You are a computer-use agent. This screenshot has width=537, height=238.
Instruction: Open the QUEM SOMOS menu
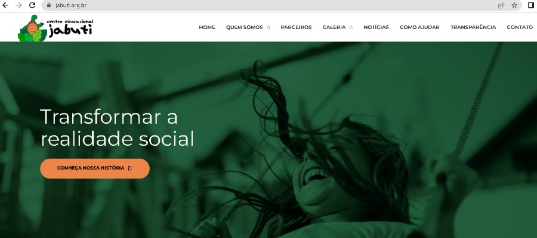[x=244, y=27]
